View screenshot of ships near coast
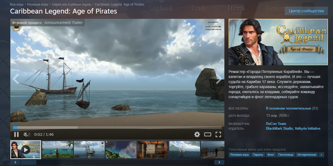 (185, 150)
